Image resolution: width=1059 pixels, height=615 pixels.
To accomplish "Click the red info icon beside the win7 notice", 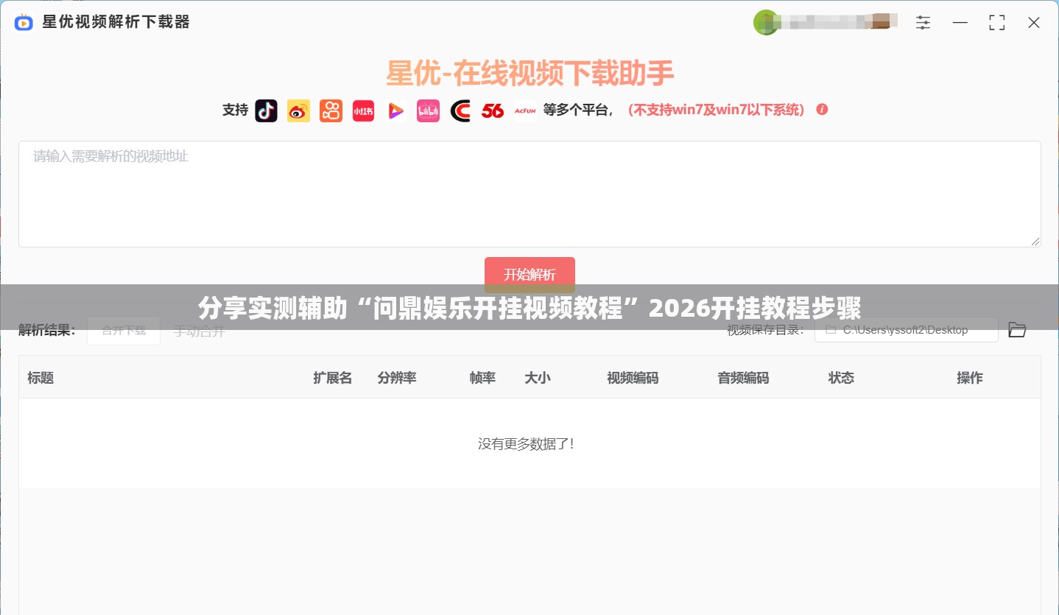I will (x=822, y=110).
